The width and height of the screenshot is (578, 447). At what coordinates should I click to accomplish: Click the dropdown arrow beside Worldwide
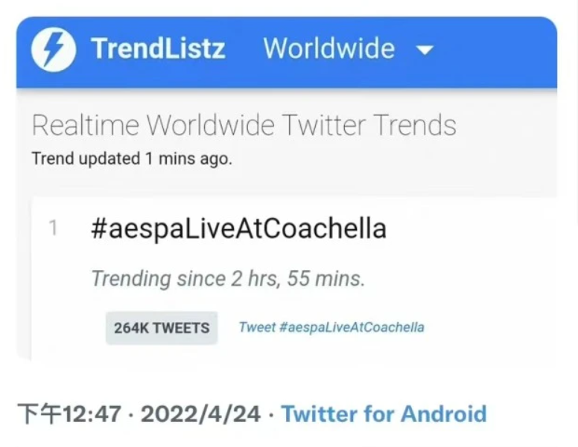425,51
